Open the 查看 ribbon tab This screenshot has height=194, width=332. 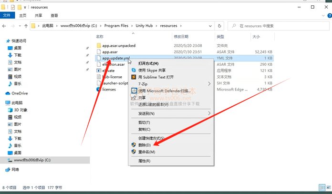(54, 15)
